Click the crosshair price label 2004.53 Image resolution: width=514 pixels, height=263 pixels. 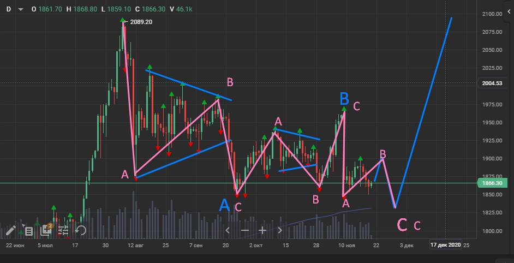tap(492, 83)
